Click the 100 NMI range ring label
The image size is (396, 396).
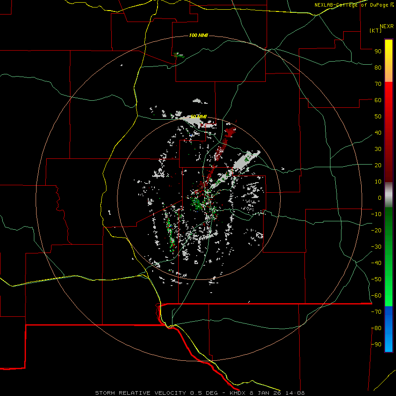[x=198, y=35]
